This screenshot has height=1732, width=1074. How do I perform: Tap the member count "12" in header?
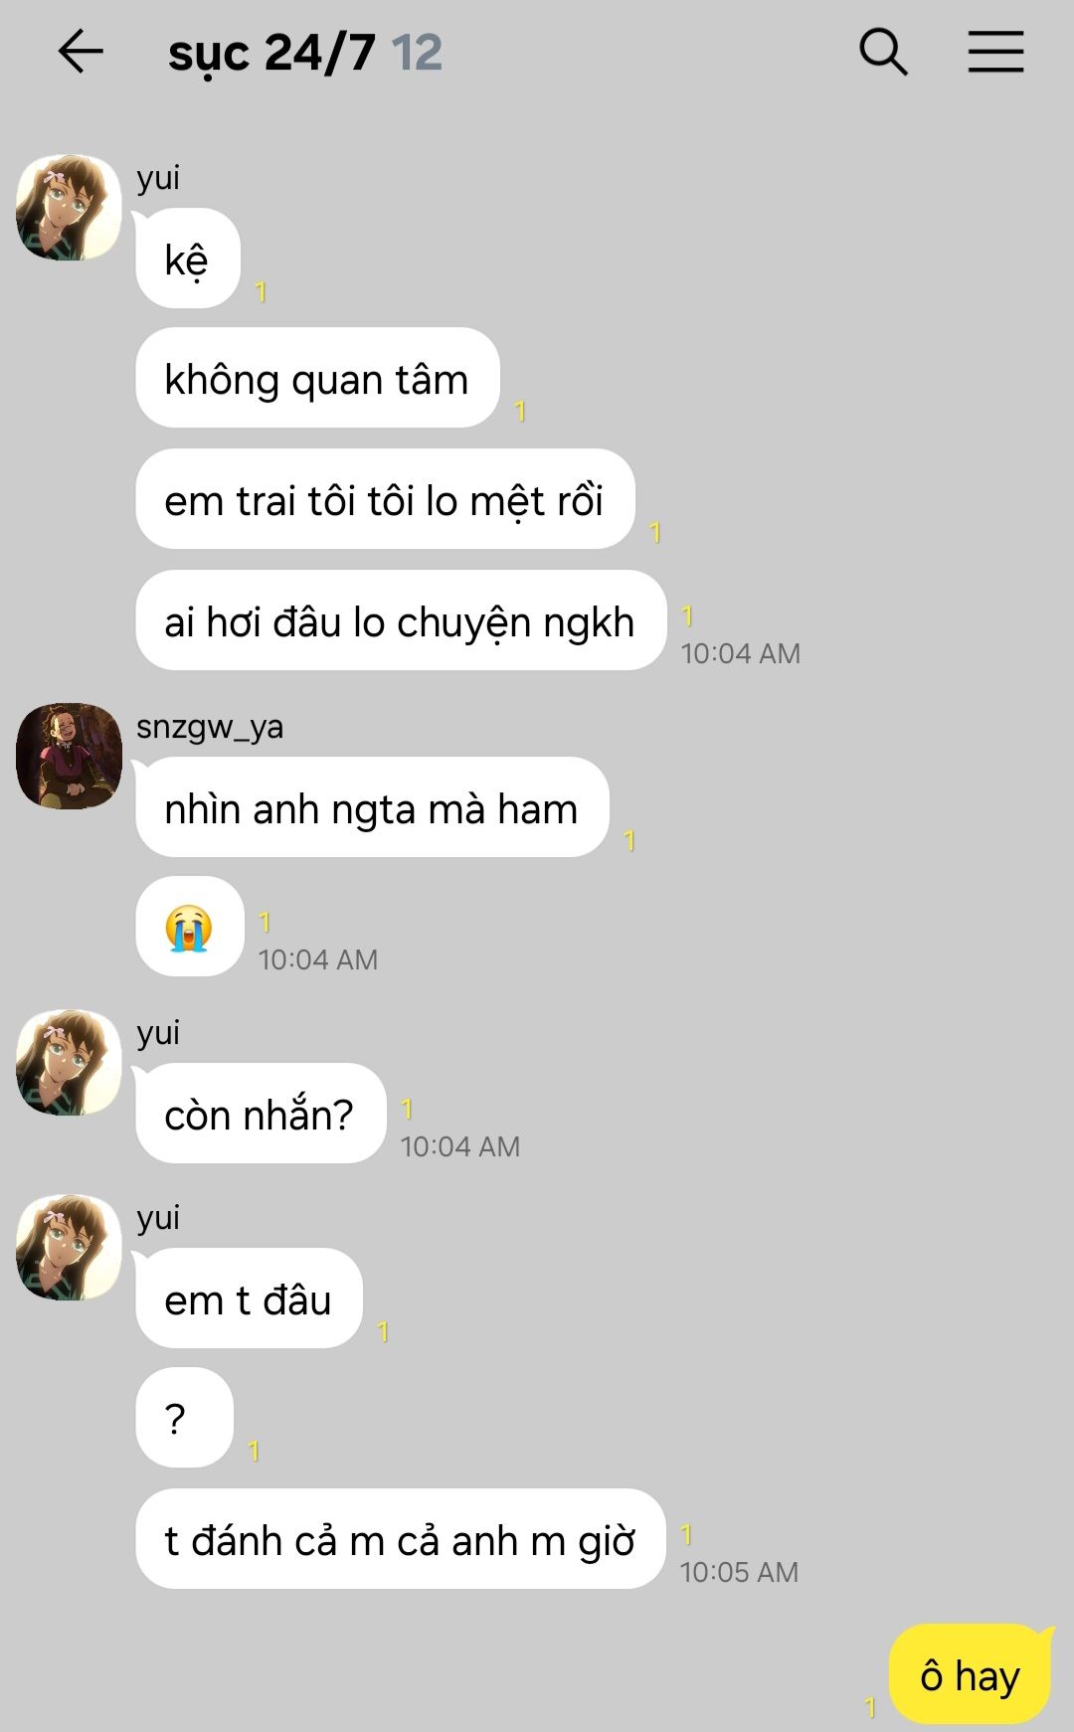pos(417,53)
